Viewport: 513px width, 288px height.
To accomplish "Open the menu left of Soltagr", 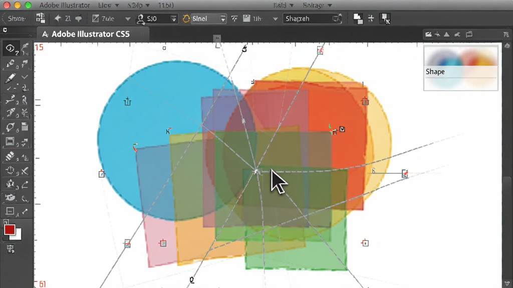I will pyautogui.click(x=284, y=5).
